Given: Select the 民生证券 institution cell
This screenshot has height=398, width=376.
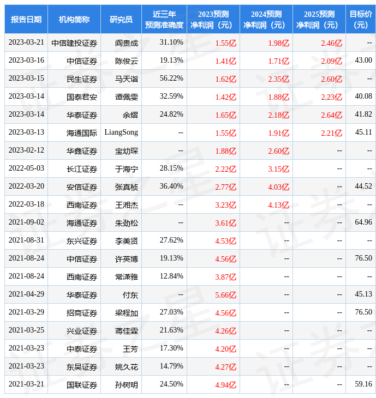Looking at the screenshot, I should click(x=82, y=79).
